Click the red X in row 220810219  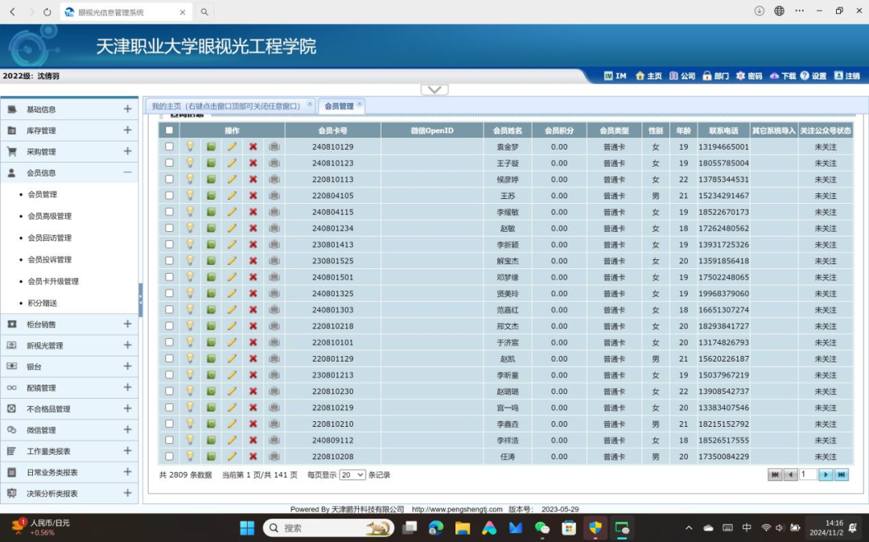click(x=253, y=408)
